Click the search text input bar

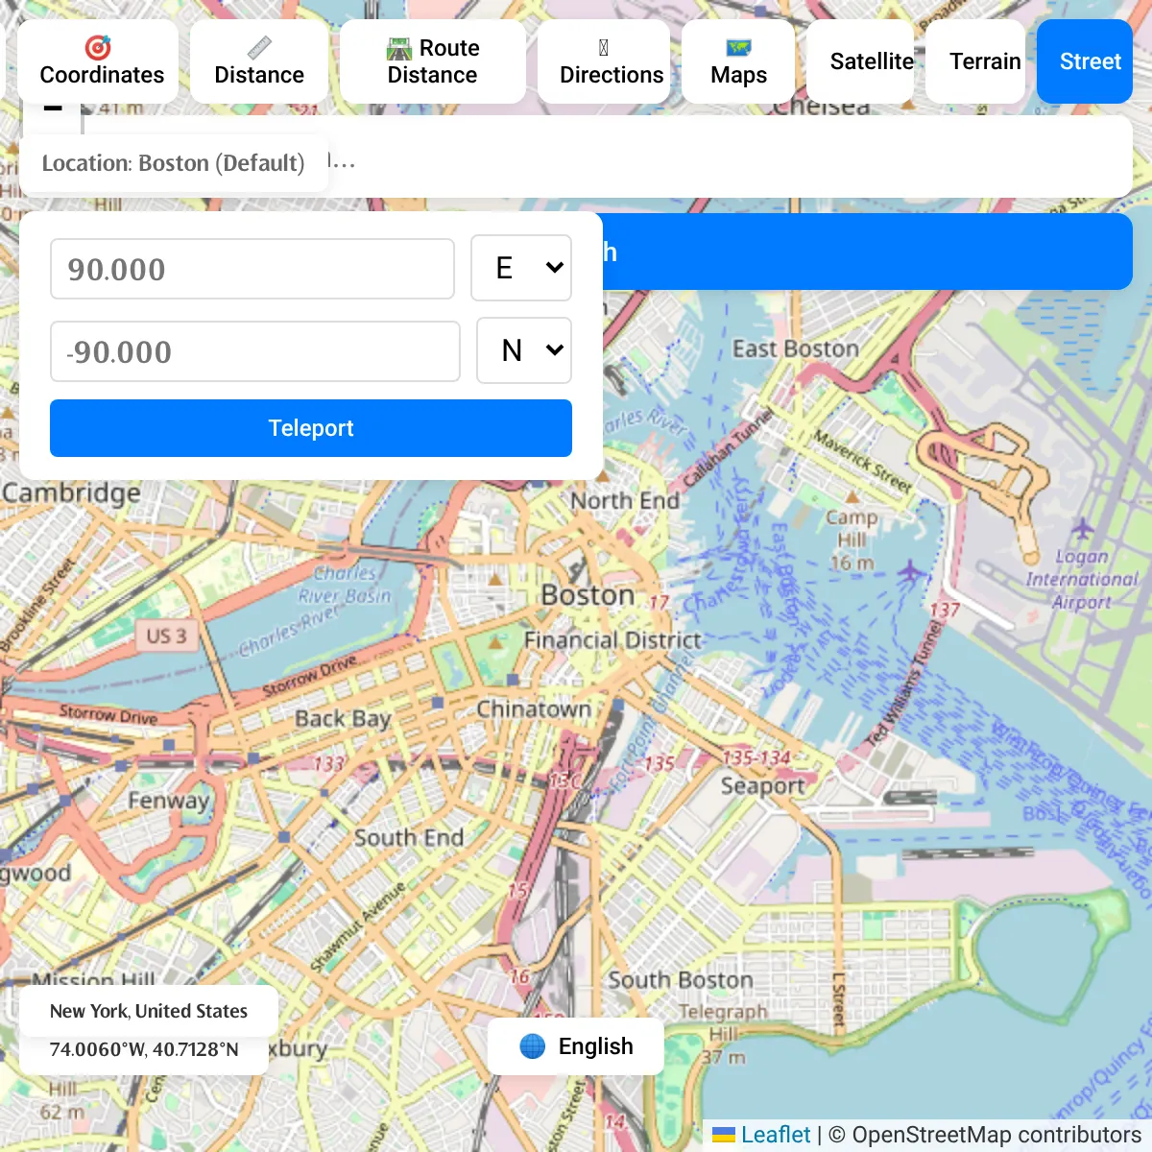pos(730,157)
